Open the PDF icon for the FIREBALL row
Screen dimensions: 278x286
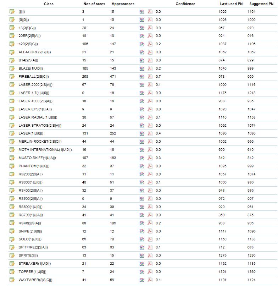pyautogui.click(x=150, y=77)
